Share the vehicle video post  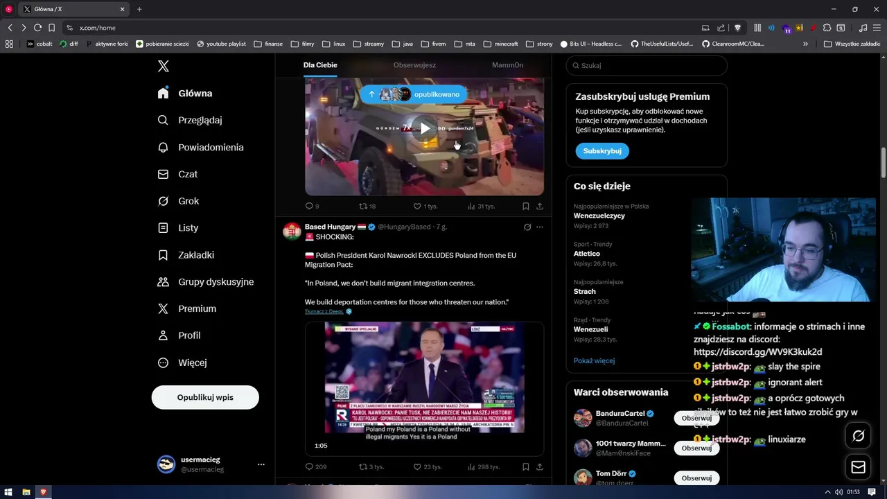click(x=540, y=206)
